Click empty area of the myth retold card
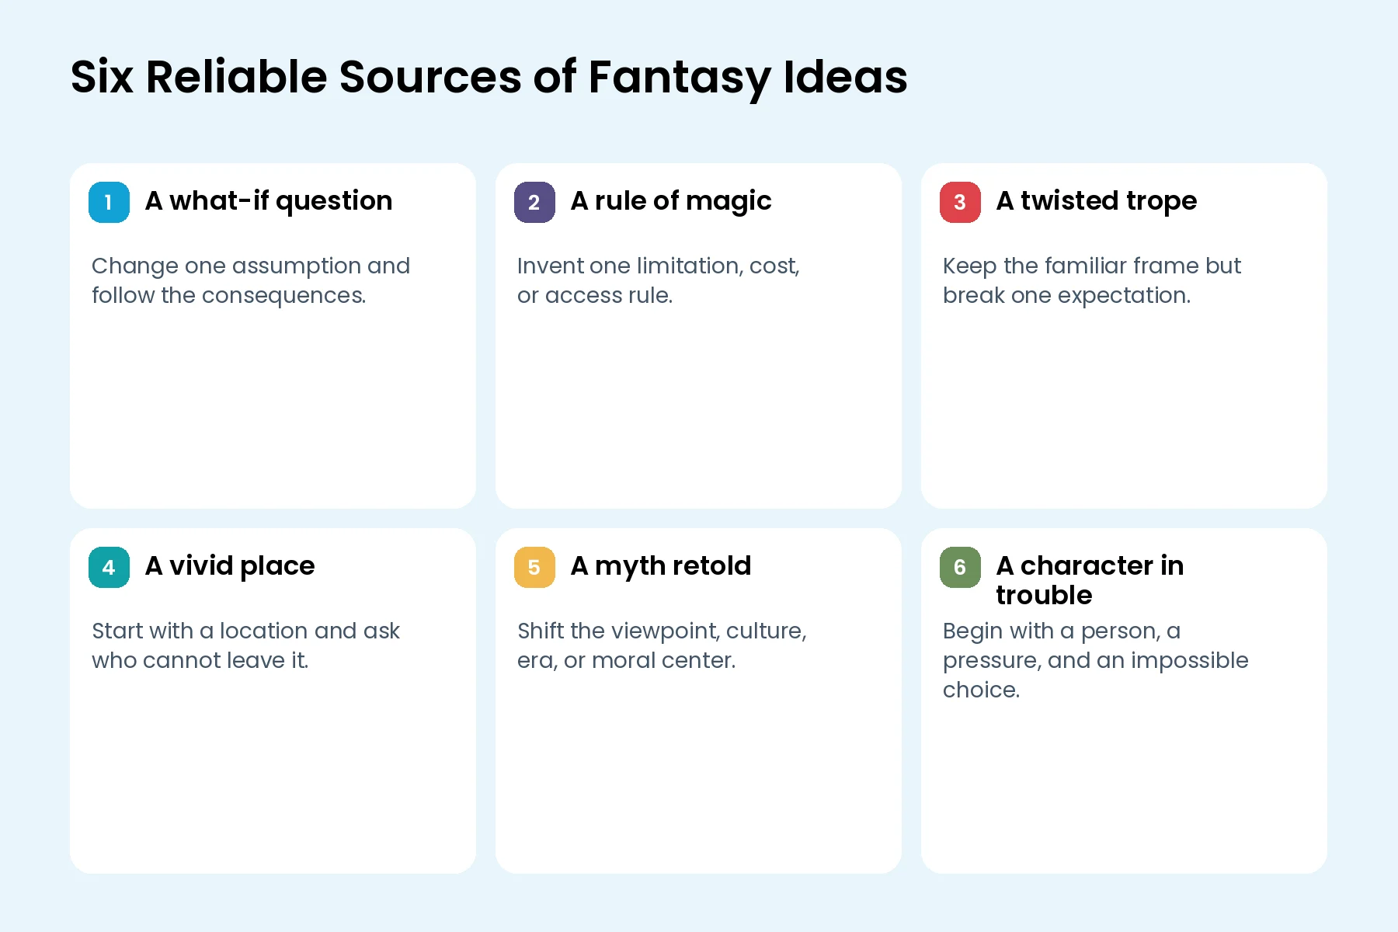1398x932 pixels. [x=698, y=777]
